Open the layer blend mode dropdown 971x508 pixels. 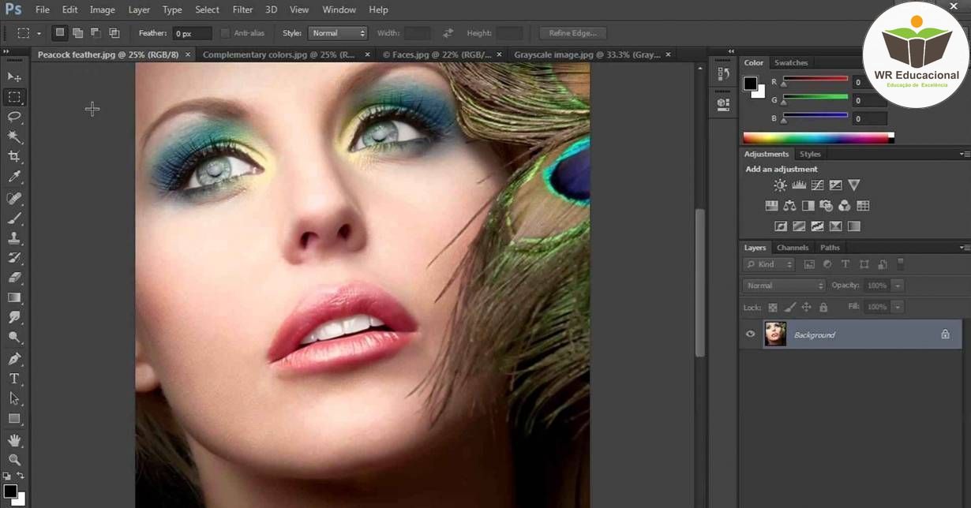784,286
